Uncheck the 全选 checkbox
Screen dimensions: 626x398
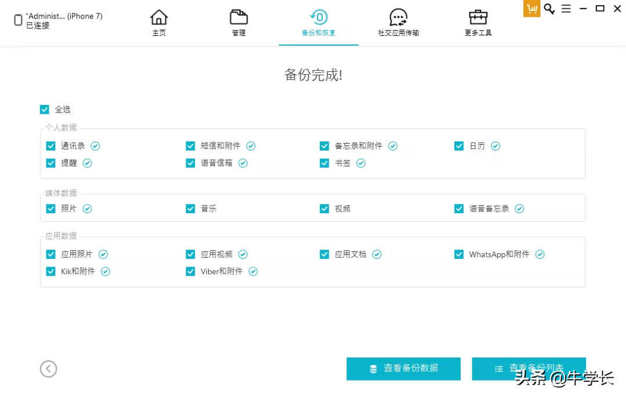pos(45,109)
